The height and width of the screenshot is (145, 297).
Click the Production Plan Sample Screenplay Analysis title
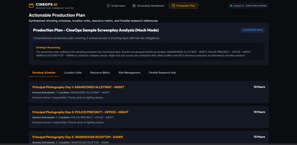coord(96,30)
